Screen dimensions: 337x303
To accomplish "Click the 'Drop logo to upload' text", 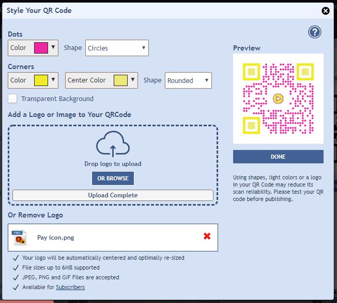I will pyautogui.click(x=113, y=164).
